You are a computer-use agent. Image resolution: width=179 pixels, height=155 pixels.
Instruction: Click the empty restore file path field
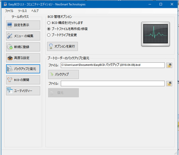(x=113, y=83)
